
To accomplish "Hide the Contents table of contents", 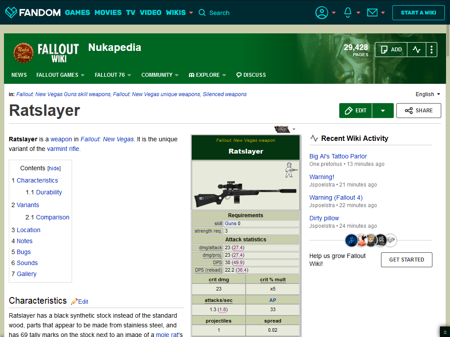I will 54,168.
